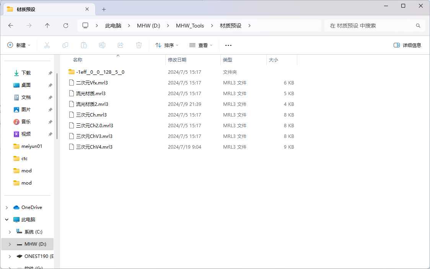Click the Paste clipboard icon
The width and height of the screenshot is (430, 269).
[x=84, y=45]
